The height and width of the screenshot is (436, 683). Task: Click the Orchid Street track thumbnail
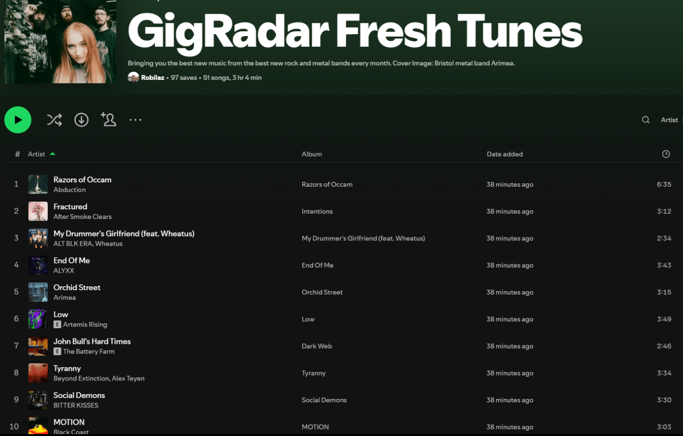click(38, 292)
